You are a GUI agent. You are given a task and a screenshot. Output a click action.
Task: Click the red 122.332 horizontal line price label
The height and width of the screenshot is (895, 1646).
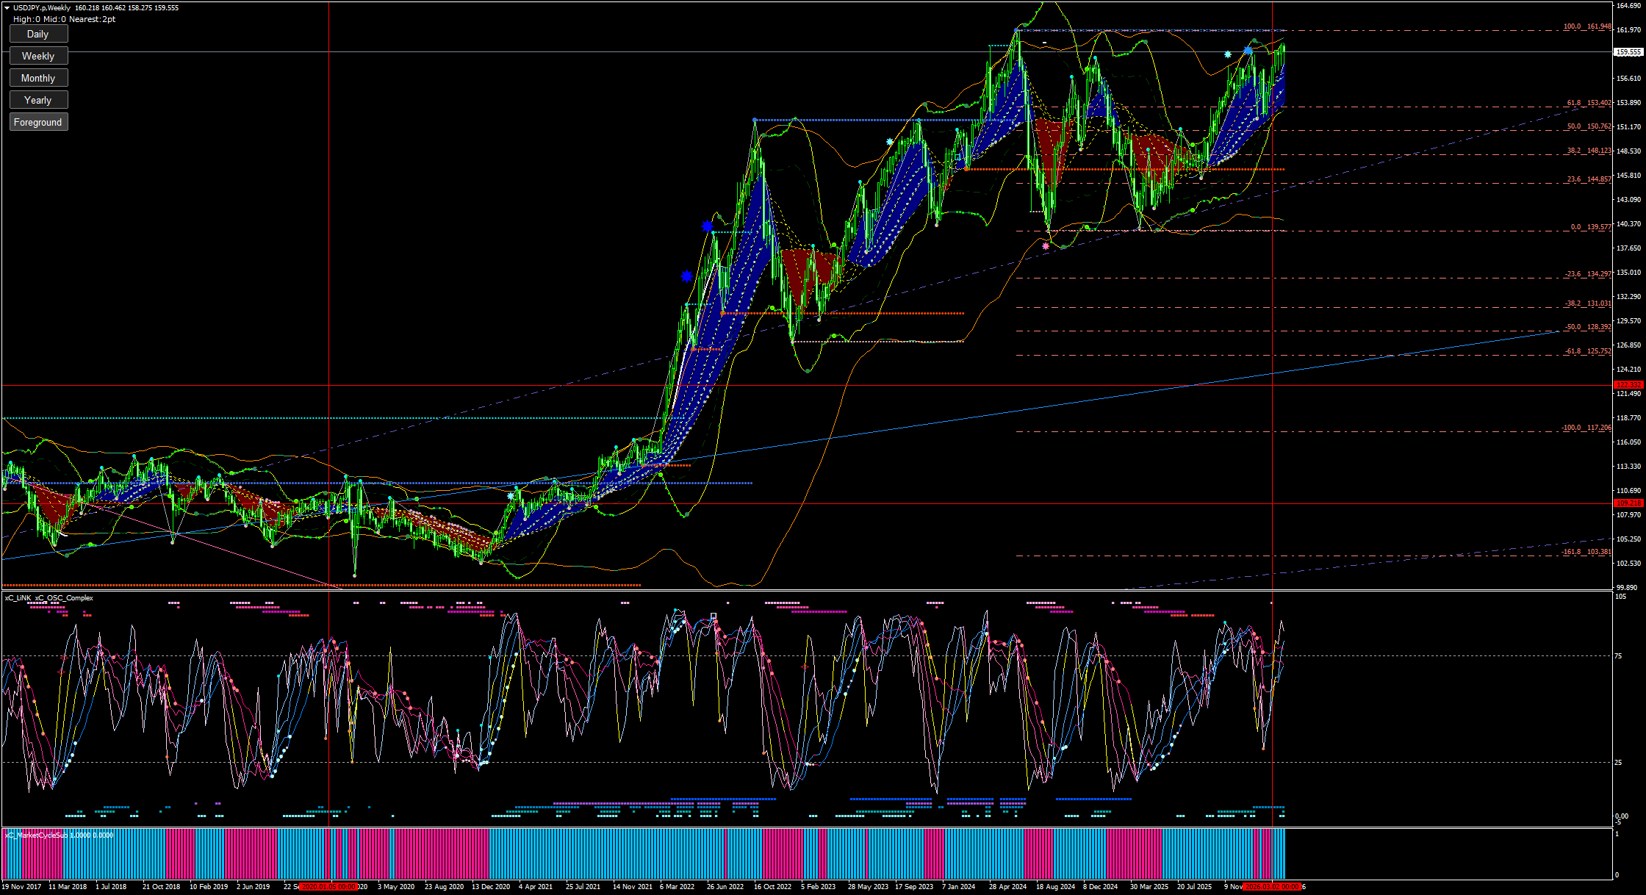point(1628,384)
